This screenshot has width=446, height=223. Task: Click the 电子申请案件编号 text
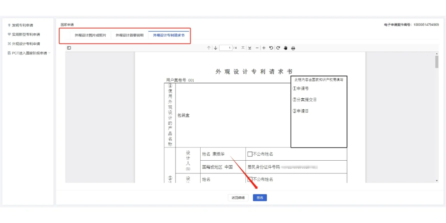[411, 25]
